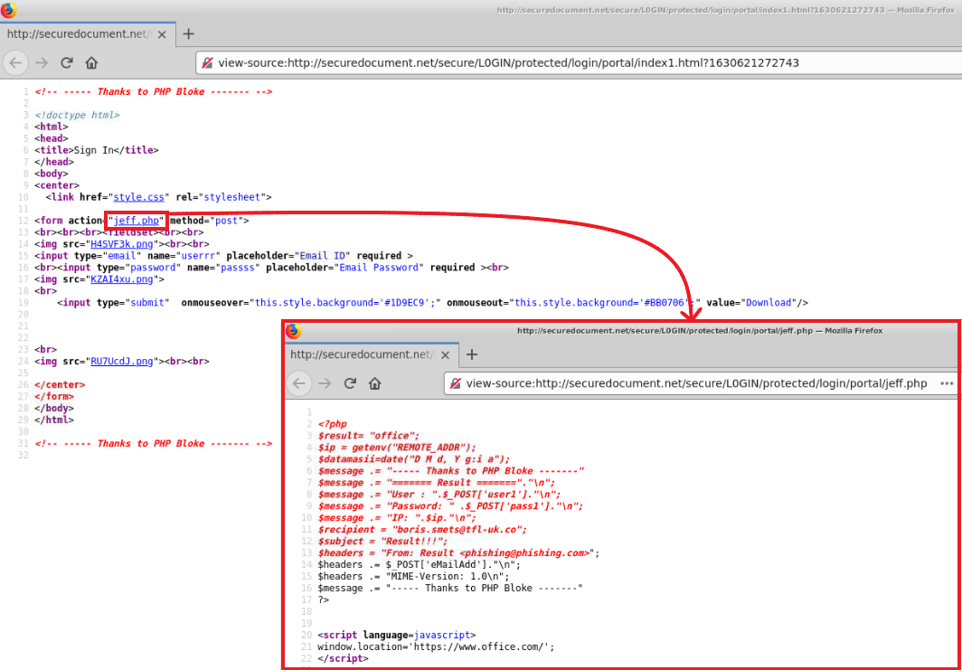This screenshot has width=962, height=670.
Task: Open a new tab in main Firefox window
Action: click(189, 34)
